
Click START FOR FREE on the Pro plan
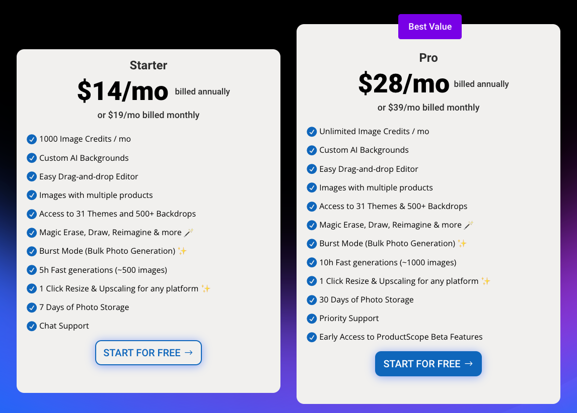[428, 363]
